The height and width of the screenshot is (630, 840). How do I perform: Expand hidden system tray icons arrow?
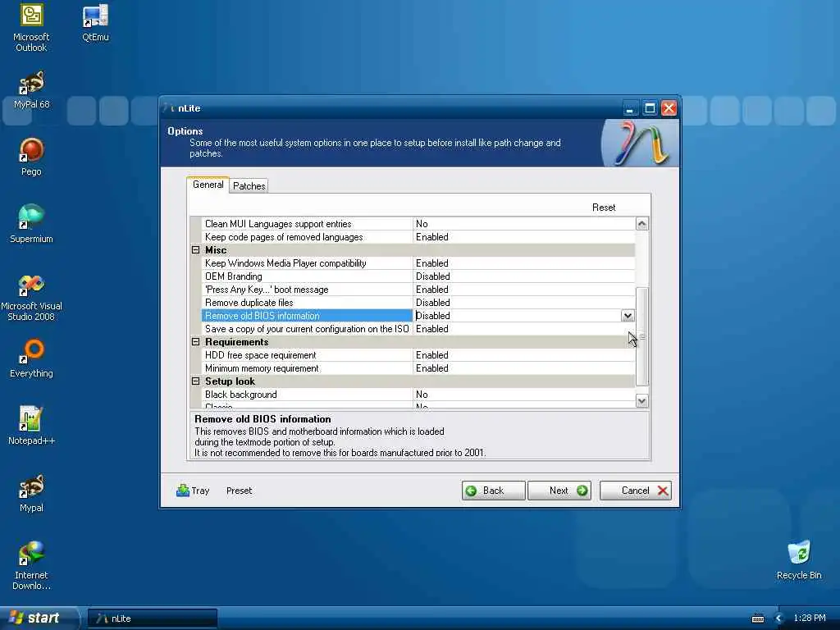click(x=779, y=619)
